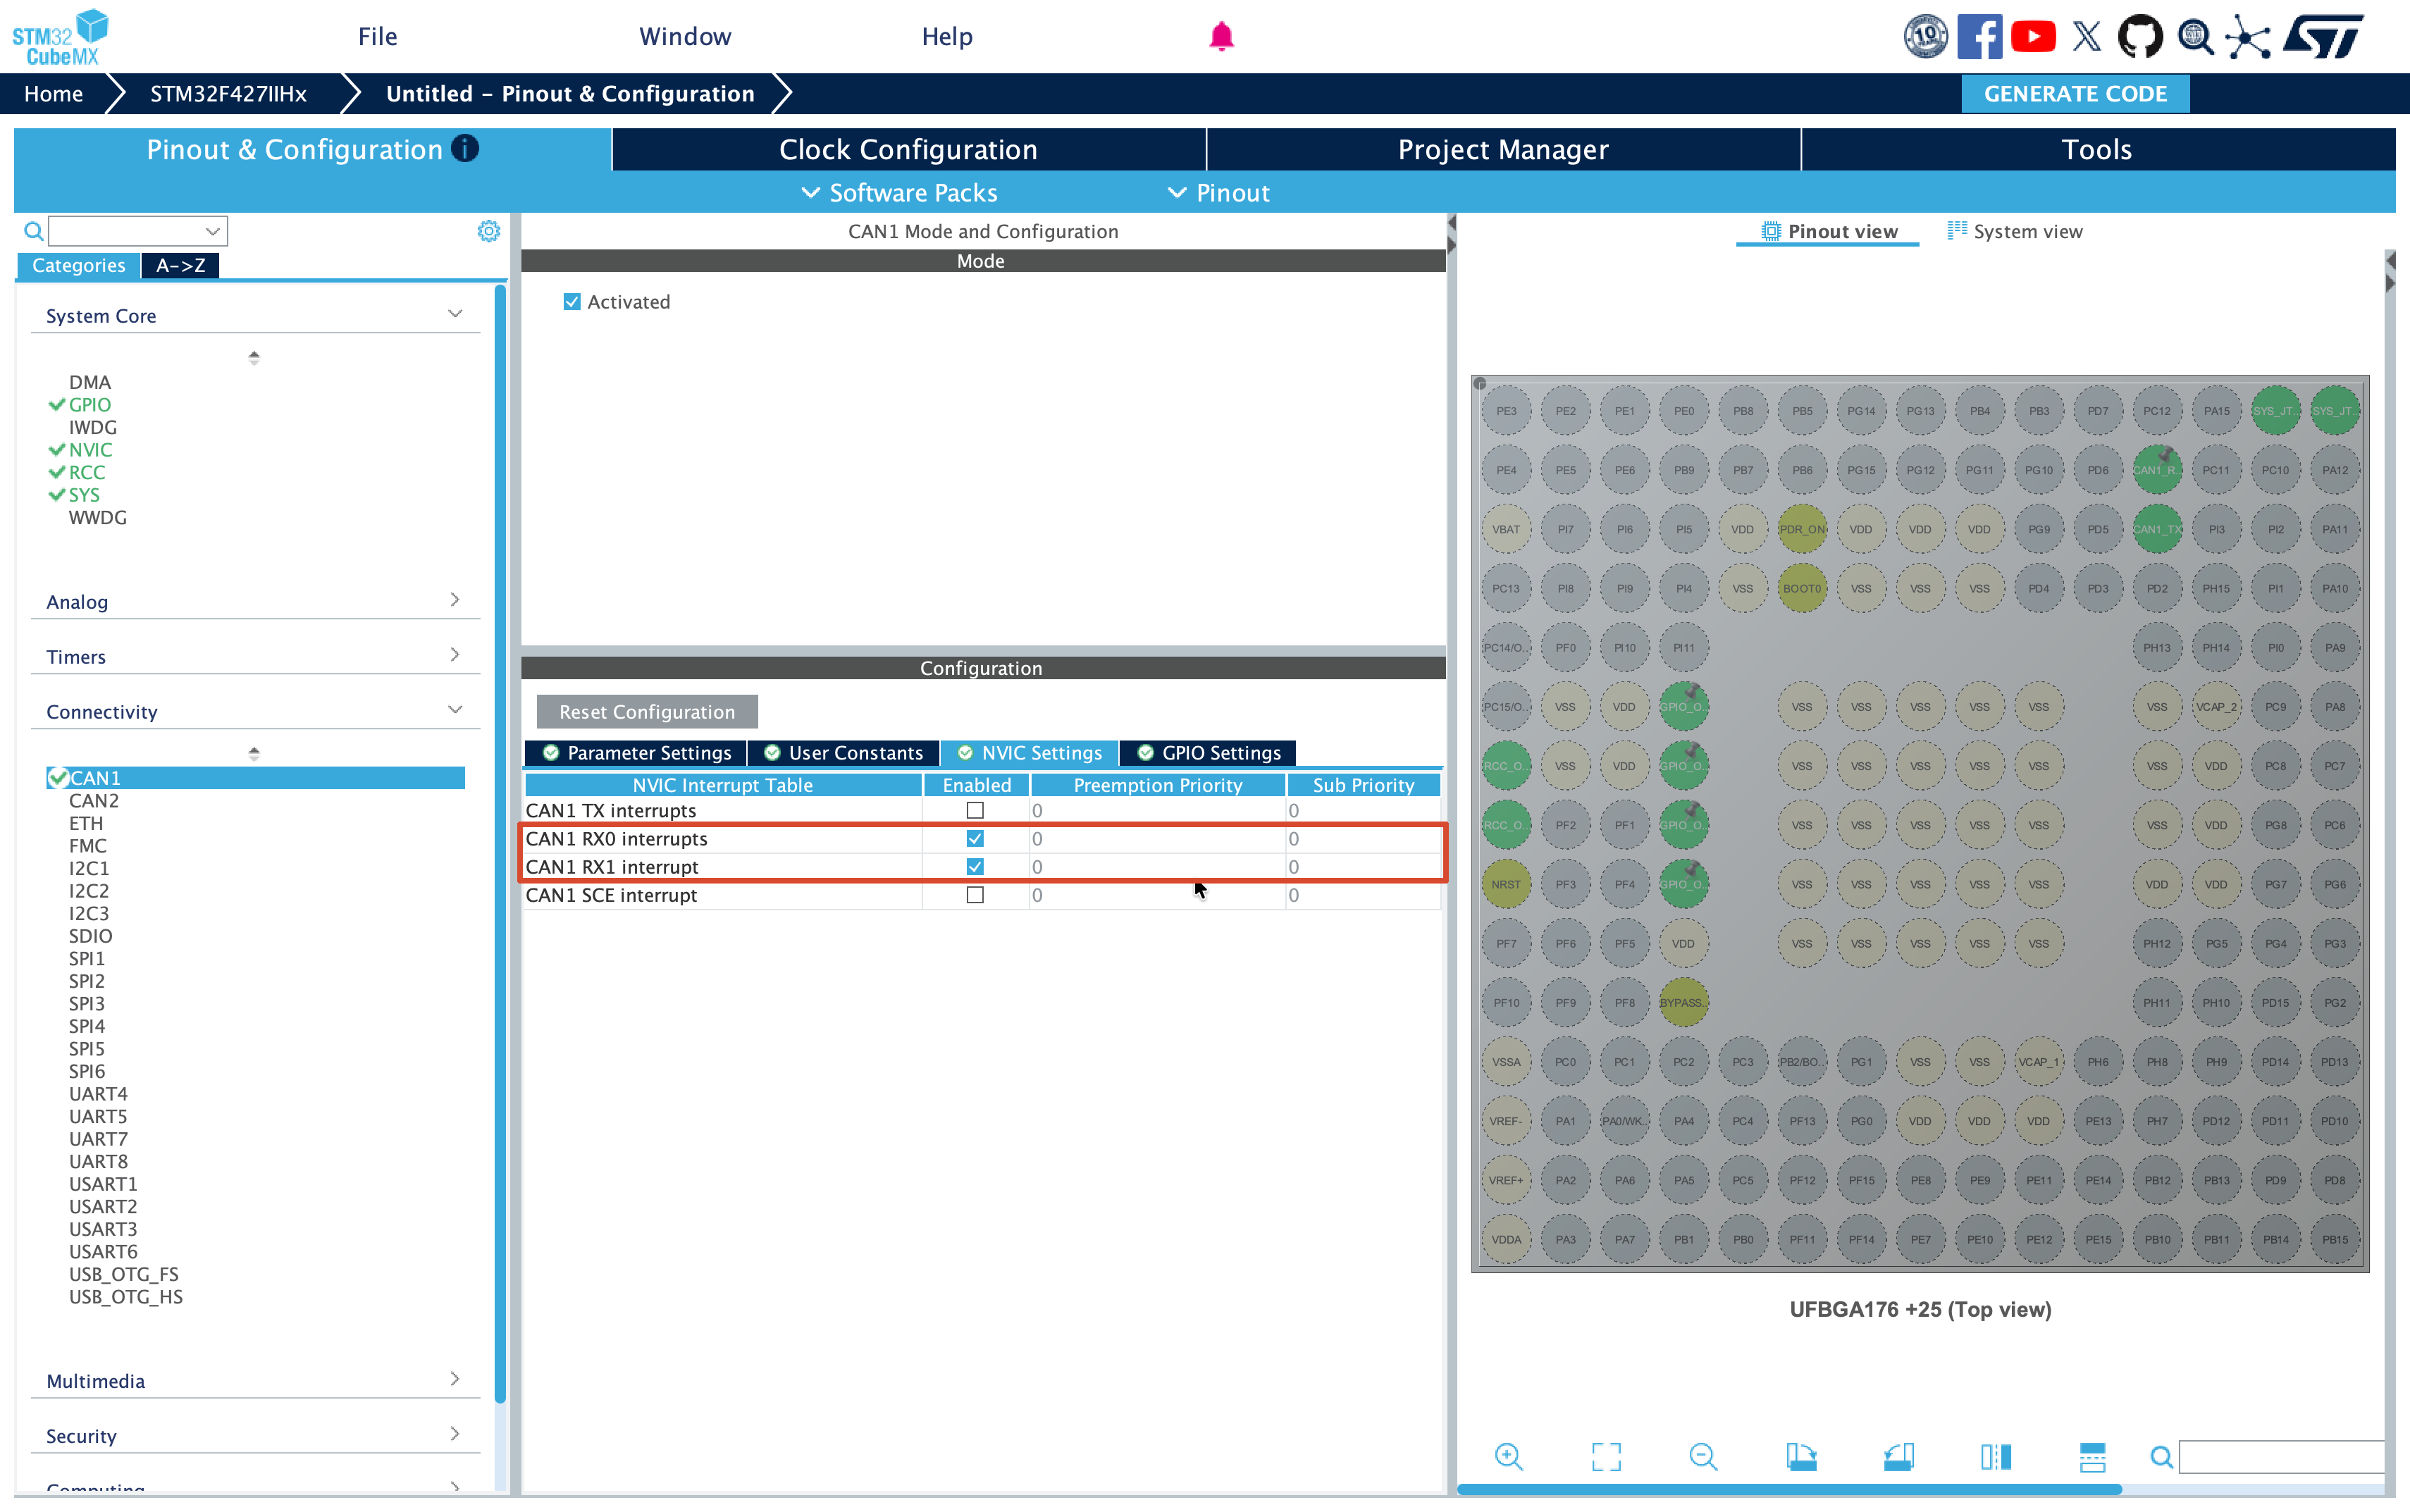Click the green CAN1_TX pin on the chip
This screenshot has height=1512, width=2410.
[x=2157, y=529]
